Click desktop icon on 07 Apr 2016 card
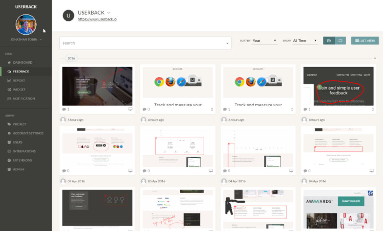This screenshot has width=383, height=231. pos(130,170)
